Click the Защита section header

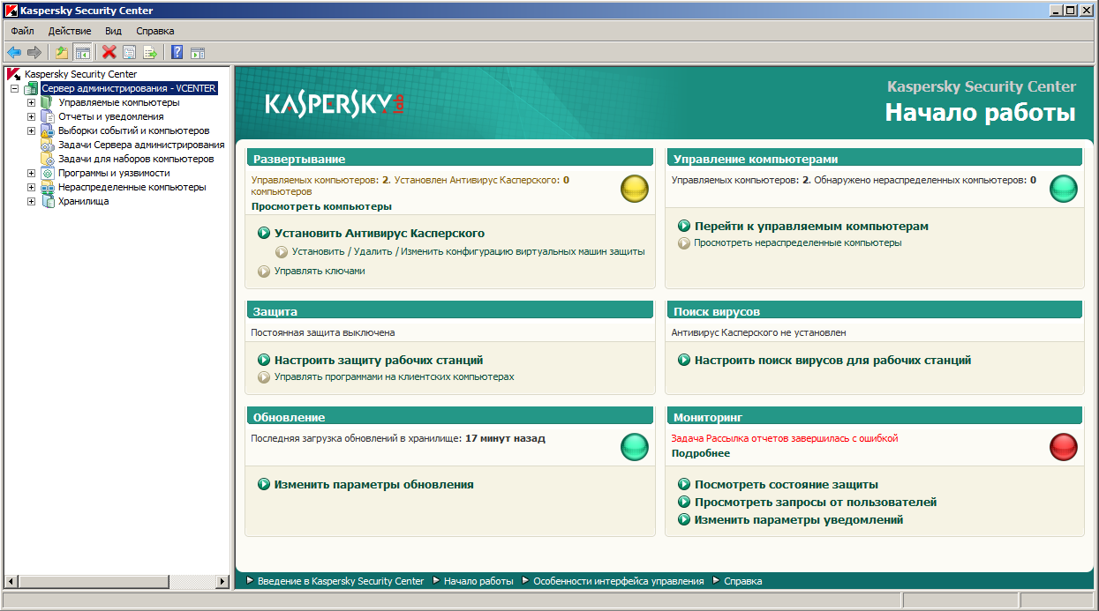tap(450, 311)
